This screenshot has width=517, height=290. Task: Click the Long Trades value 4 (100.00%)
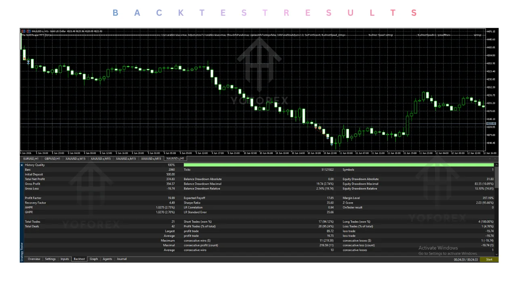point(486,222)
